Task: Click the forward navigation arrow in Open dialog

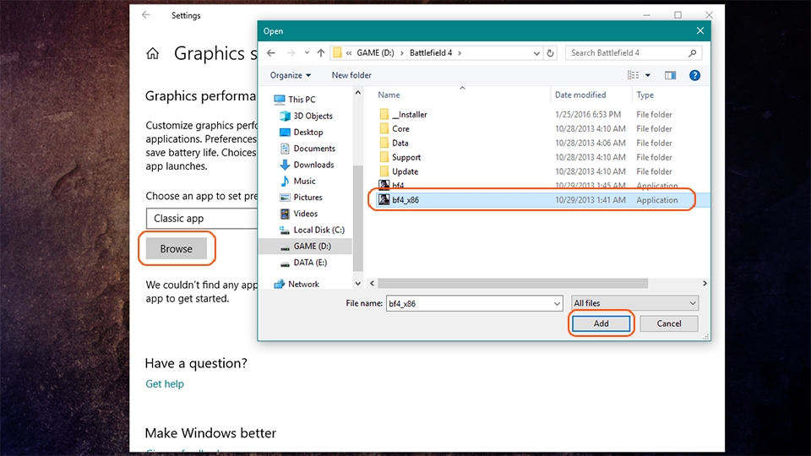Action: pyautogui.click(x=291, y=52)
